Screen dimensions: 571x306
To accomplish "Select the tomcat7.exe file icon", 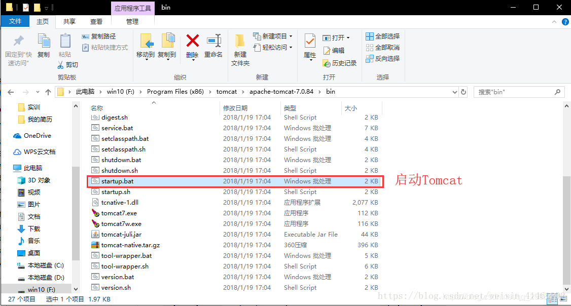I will (95, 213).
